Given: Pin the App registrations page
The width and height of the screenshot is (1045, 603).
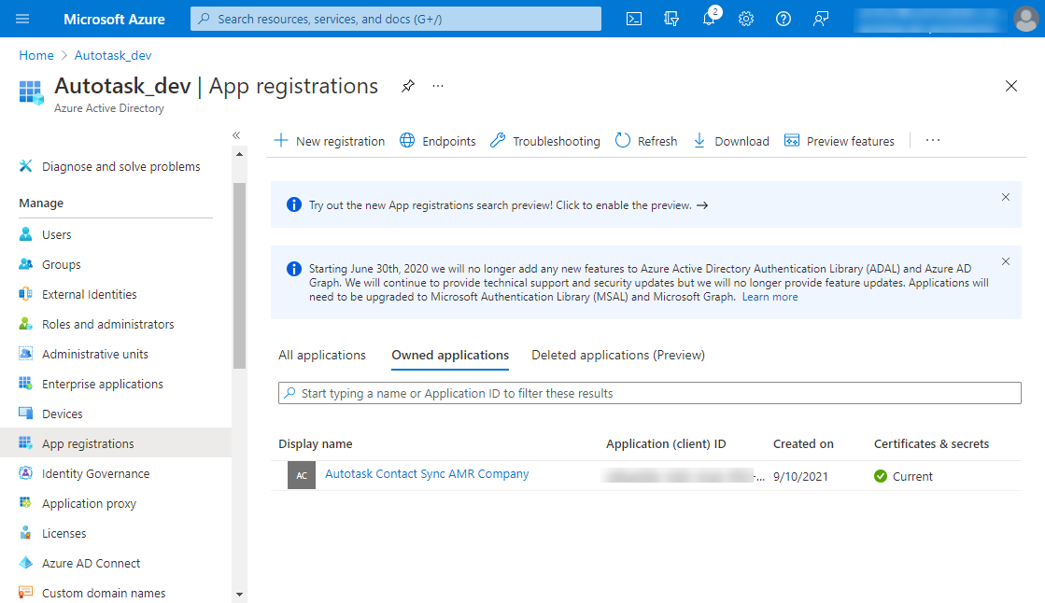Looking at the screenshot, I should coord(408,86).
